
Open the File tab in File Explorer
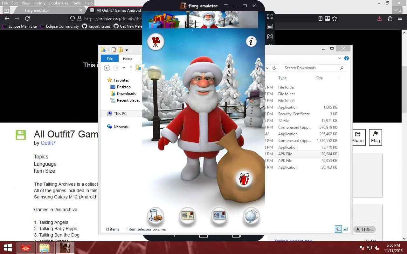[110, 58]
